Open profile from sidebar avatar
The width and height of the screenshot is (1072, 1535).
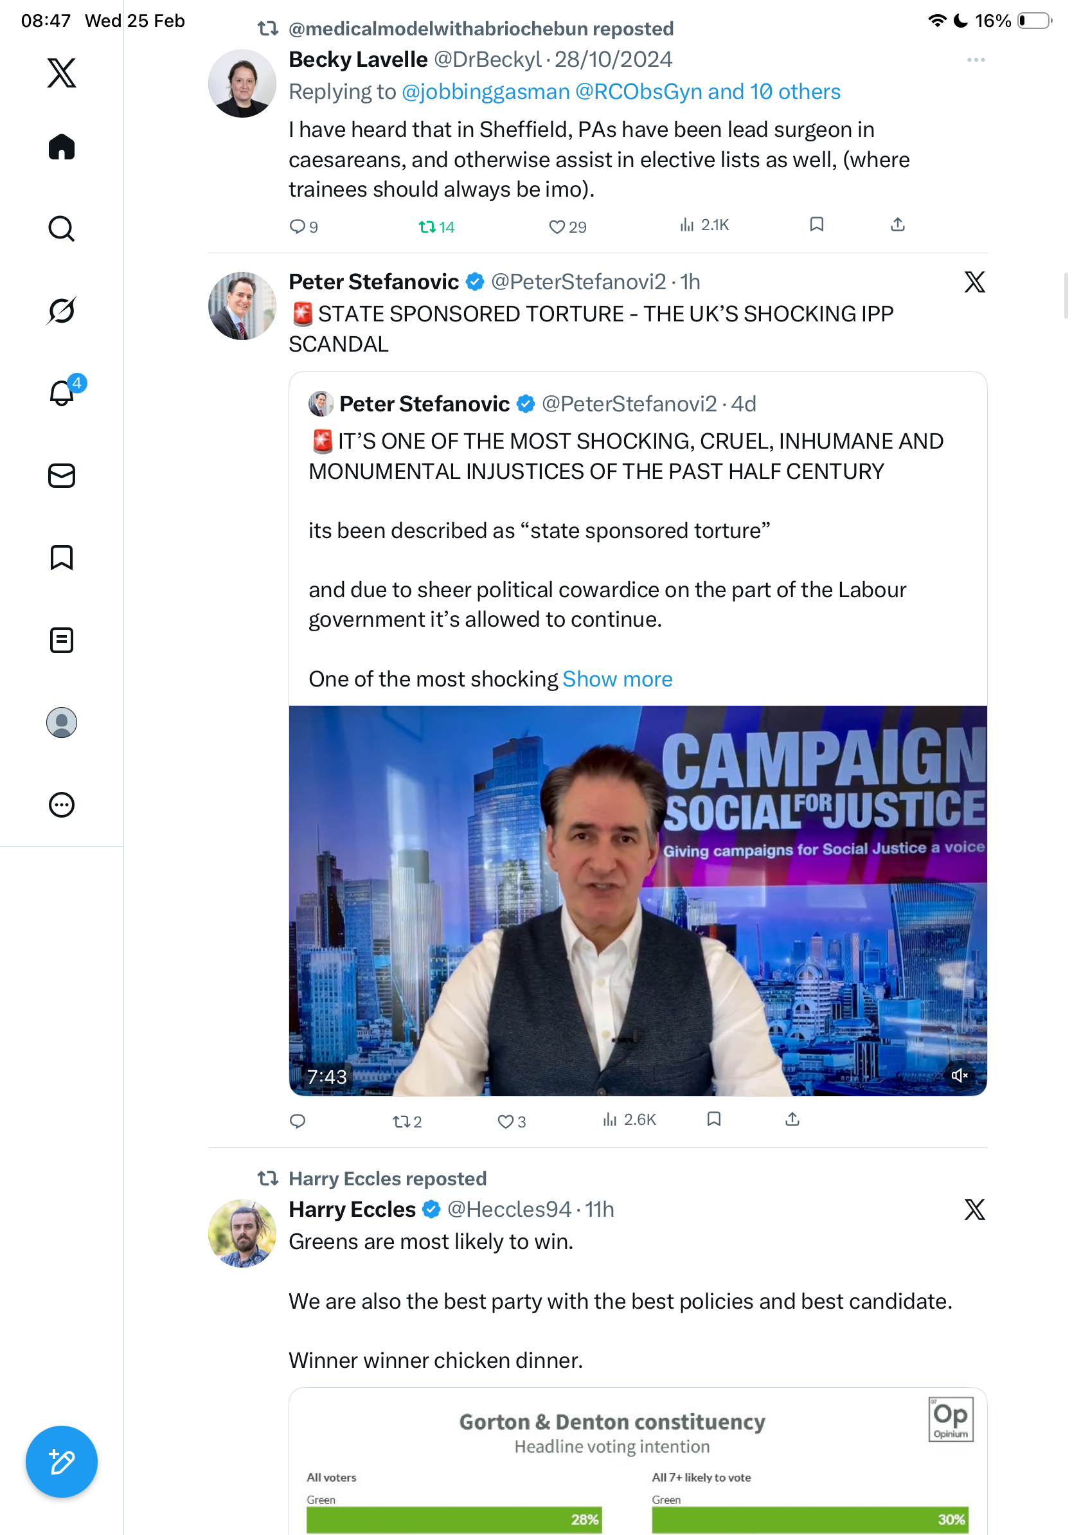pyautogui.click(x=62, y=722)
